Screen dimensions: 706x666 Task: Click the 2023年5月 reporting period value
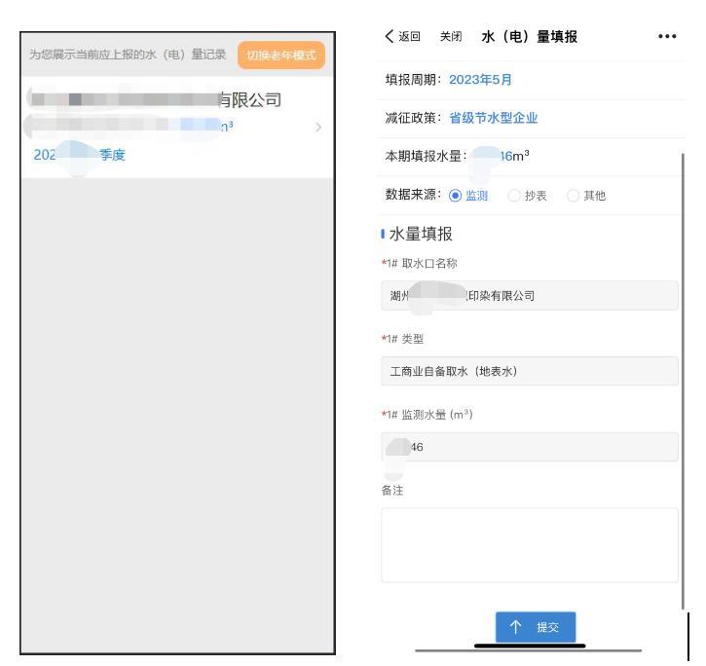click(480, 80)
